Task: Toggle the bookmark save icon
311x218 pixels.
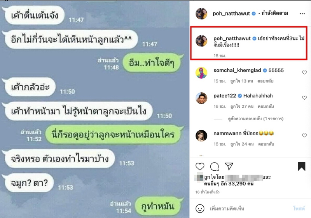Action: [301, 166]
